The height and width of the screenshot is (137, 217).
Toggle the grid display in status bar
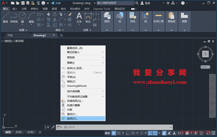click(114, 133)
